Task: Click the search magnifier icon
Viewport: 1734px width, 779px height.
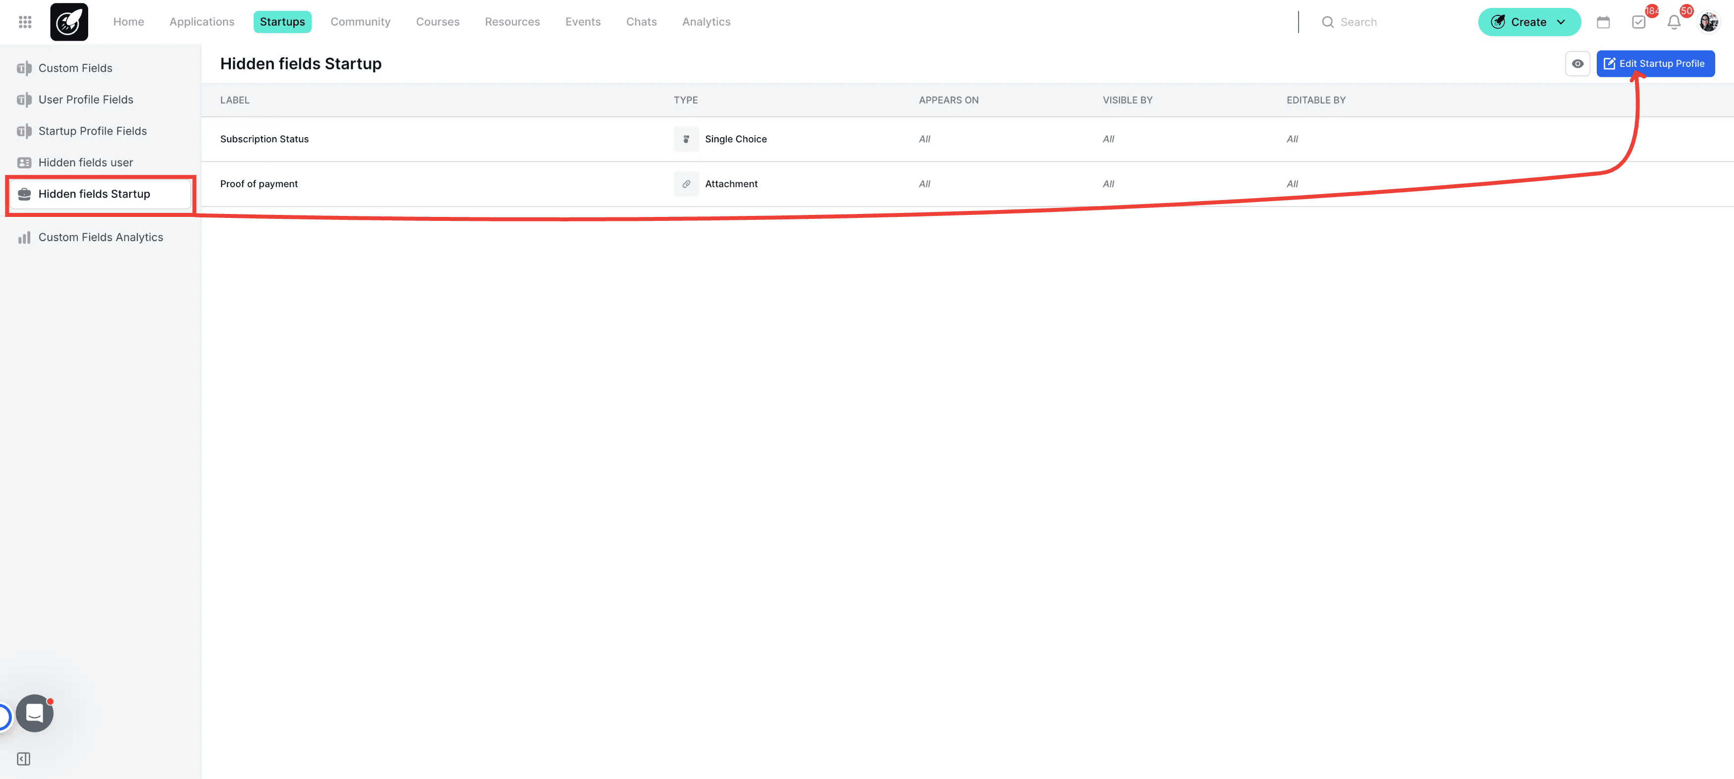Action: (x=1327, y=22)
